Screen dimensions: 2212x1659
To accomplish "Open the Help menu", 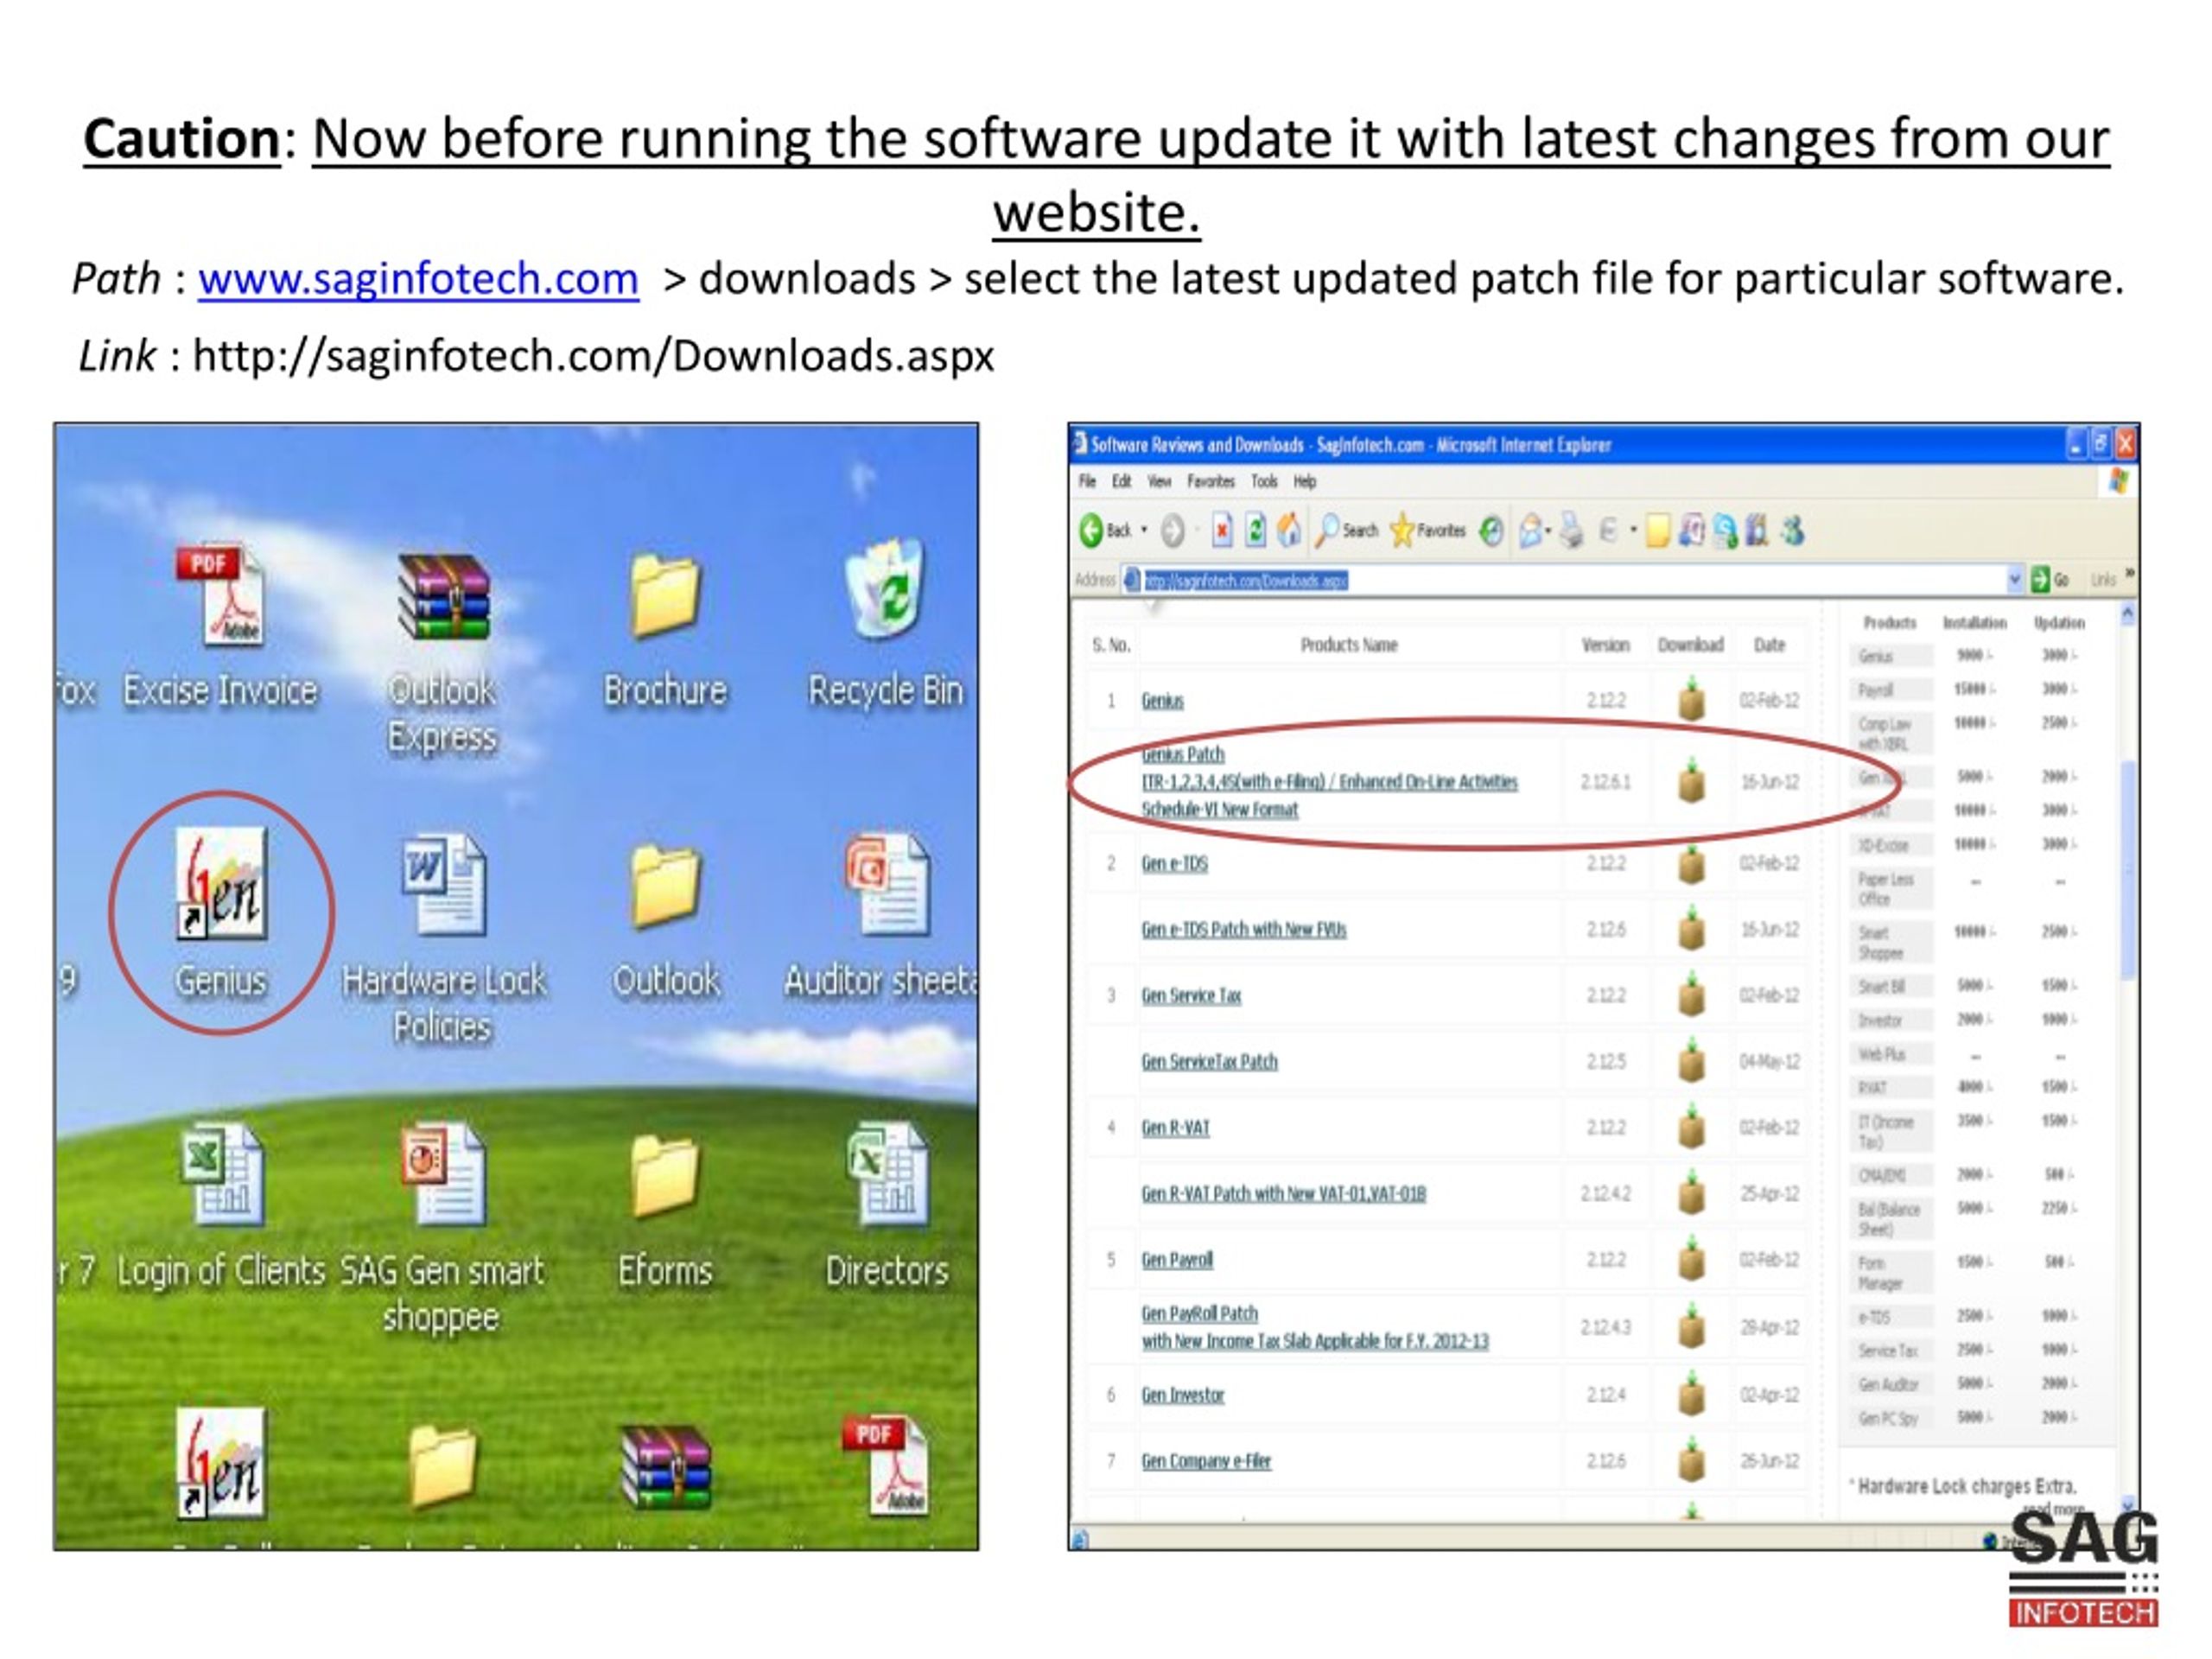I will coord(1305,481).
